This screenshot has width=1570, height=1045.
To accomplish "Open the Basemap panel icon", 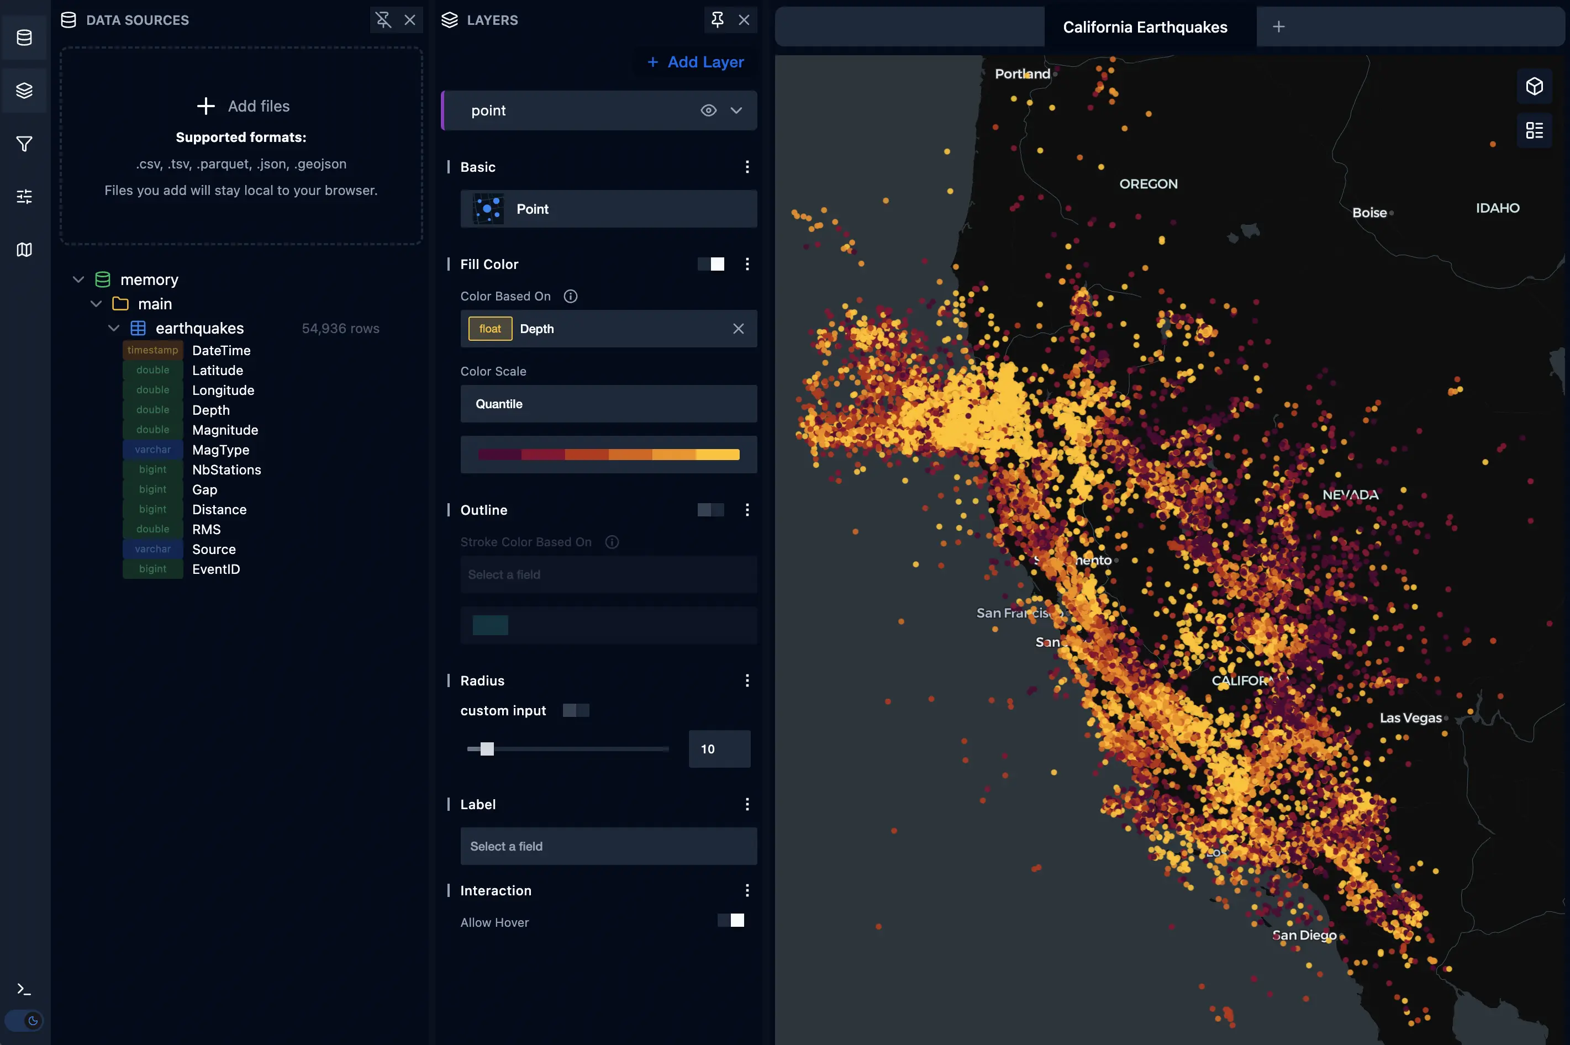I will (24, 250).
